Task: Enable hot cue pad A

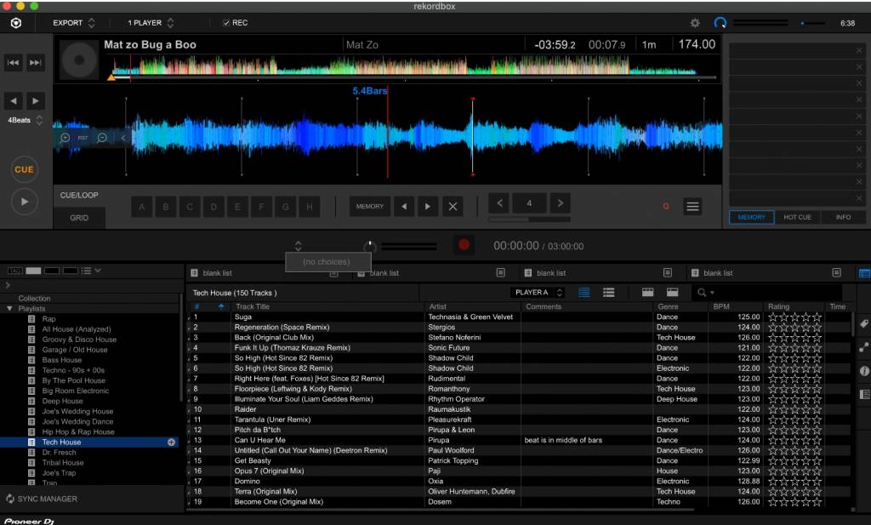Action: (x=142, y=206)
